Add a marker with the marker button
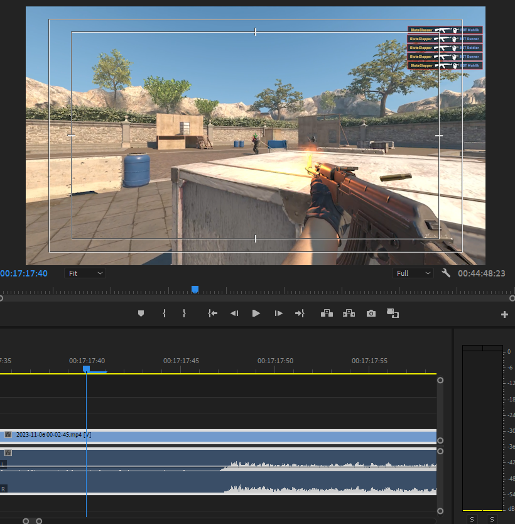Image resolution: width=515 pixels, height=524 pixels. [x=141, y=314]
